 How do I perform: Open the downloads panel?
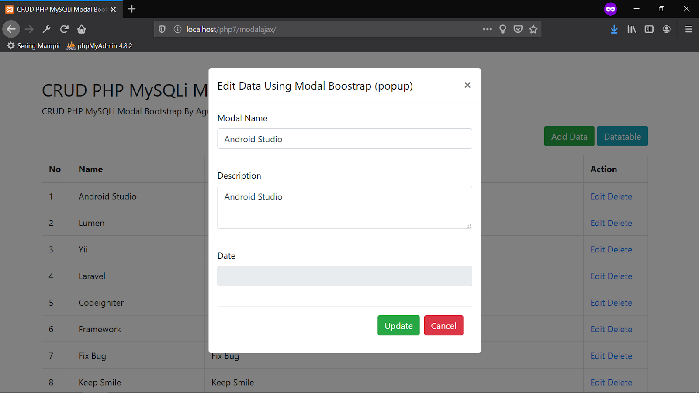[x=614, y=29]
